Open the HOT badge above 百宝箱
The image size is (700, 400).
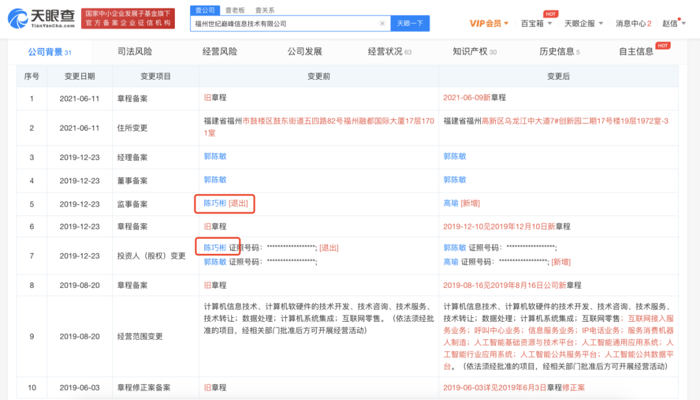click(x=550, y=14)
